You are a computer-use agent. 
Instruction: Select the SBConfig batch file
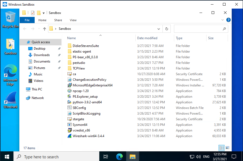point(79,108)
